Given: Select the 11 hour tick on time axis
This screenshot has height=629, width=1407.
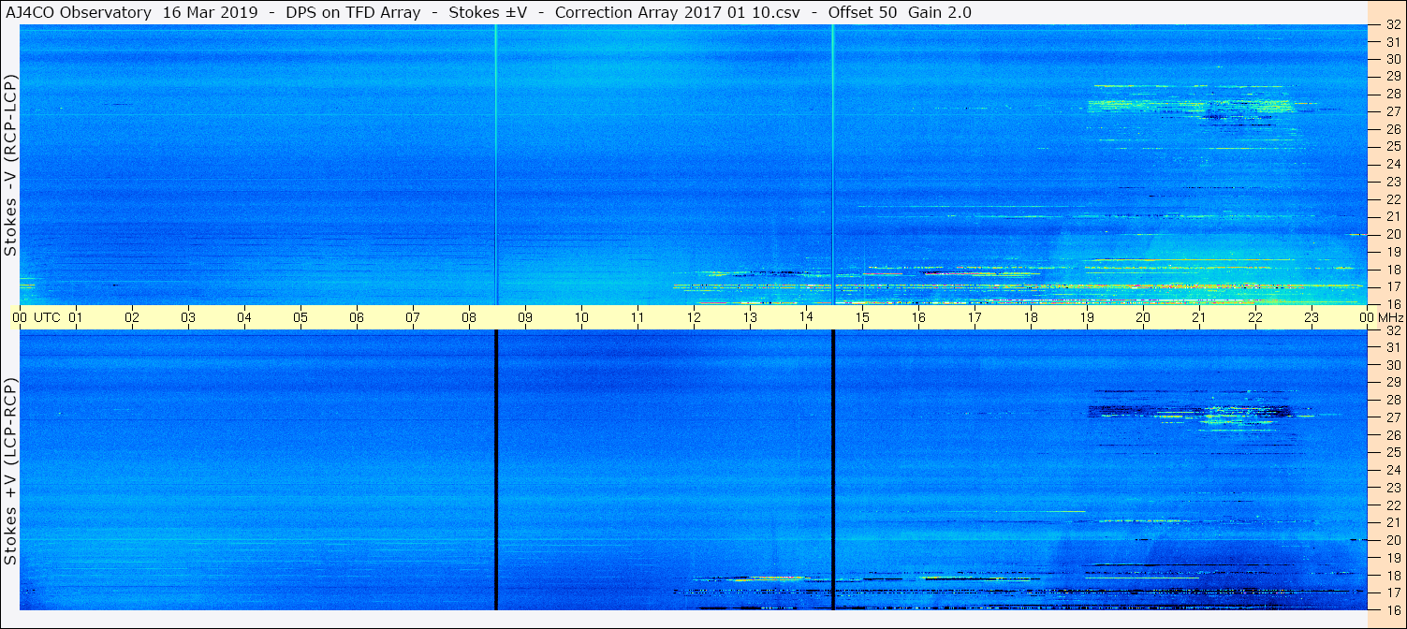Looking at the screenshot, I should coord(638,317).
